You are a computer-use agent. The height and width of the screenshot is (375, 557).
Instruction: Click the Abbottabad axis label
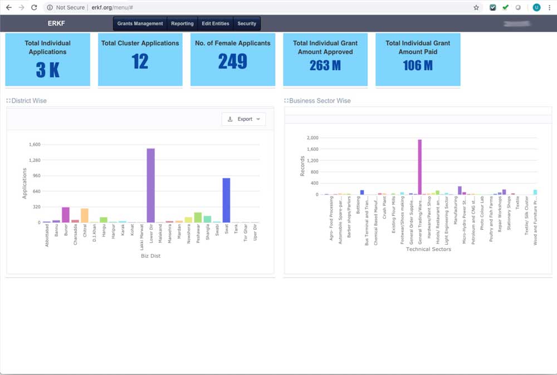coord(47,235)
